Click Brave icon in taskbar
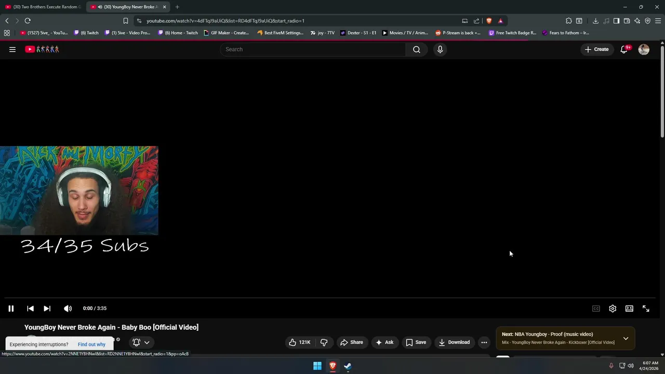This screenshot has height=374, width=665. pyautogui.click(x=332, y=366)
